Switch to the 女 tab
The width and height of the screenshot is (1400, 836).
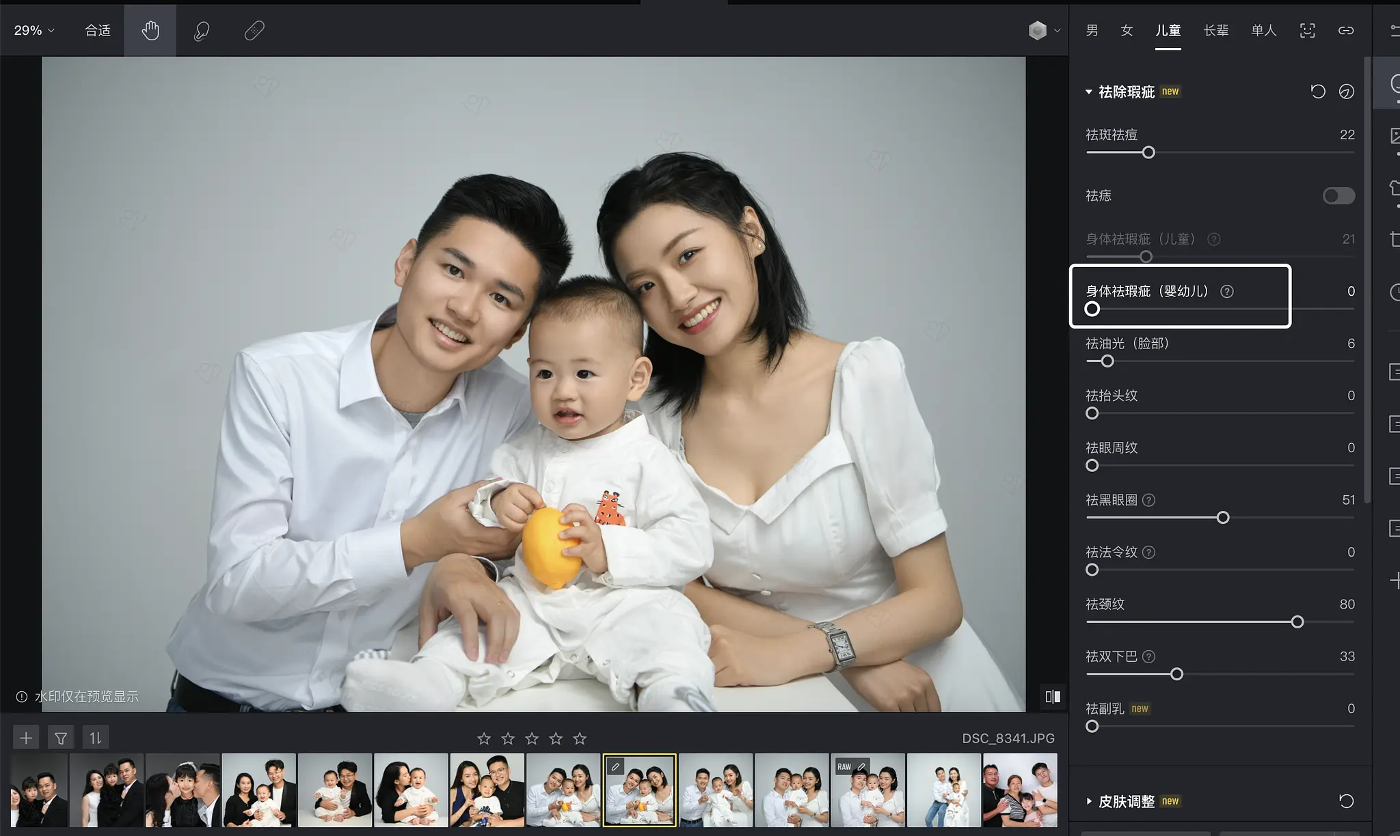(x=1127, y=30)
